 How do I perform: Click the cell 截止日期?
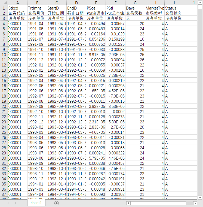tap(76, 13)
